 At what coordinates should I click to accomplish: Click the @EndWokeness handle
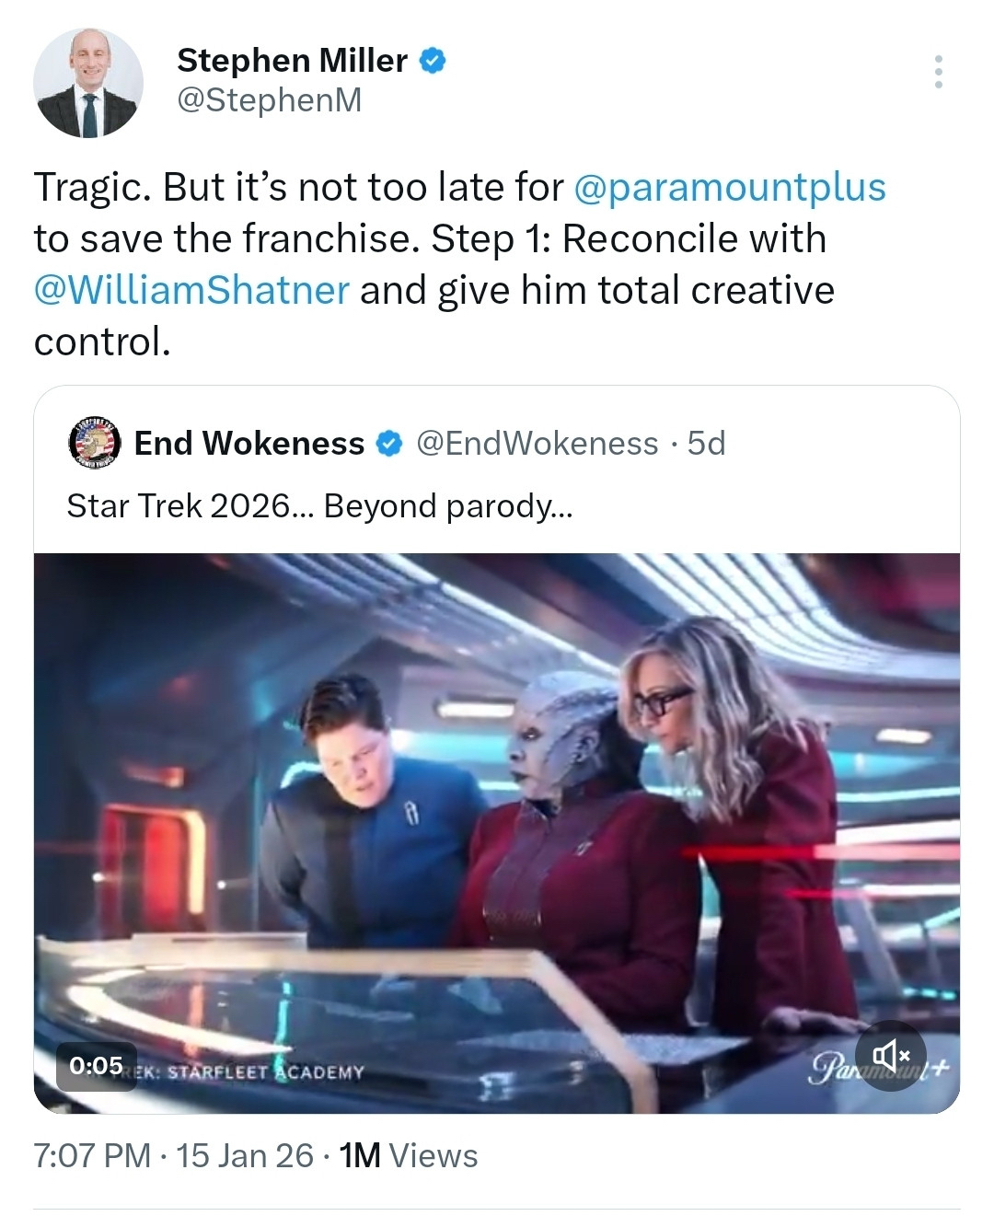click(x=537, y=444)
